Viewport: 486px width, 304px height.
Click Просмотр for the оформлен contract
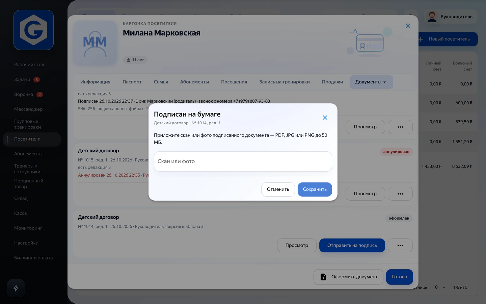[297, 246]
